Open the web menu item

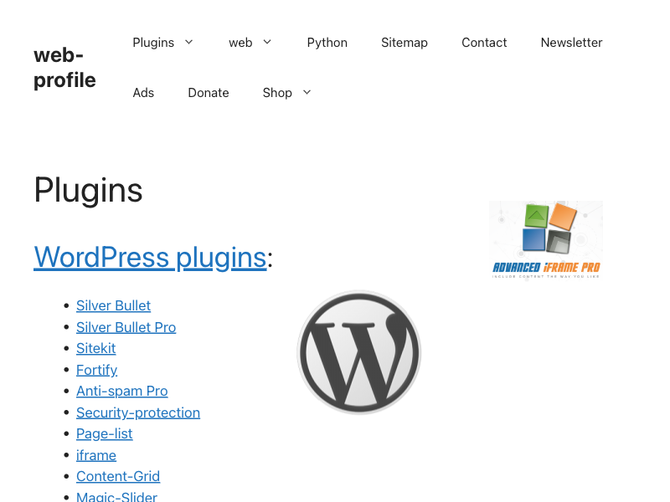tap(240, 43)
